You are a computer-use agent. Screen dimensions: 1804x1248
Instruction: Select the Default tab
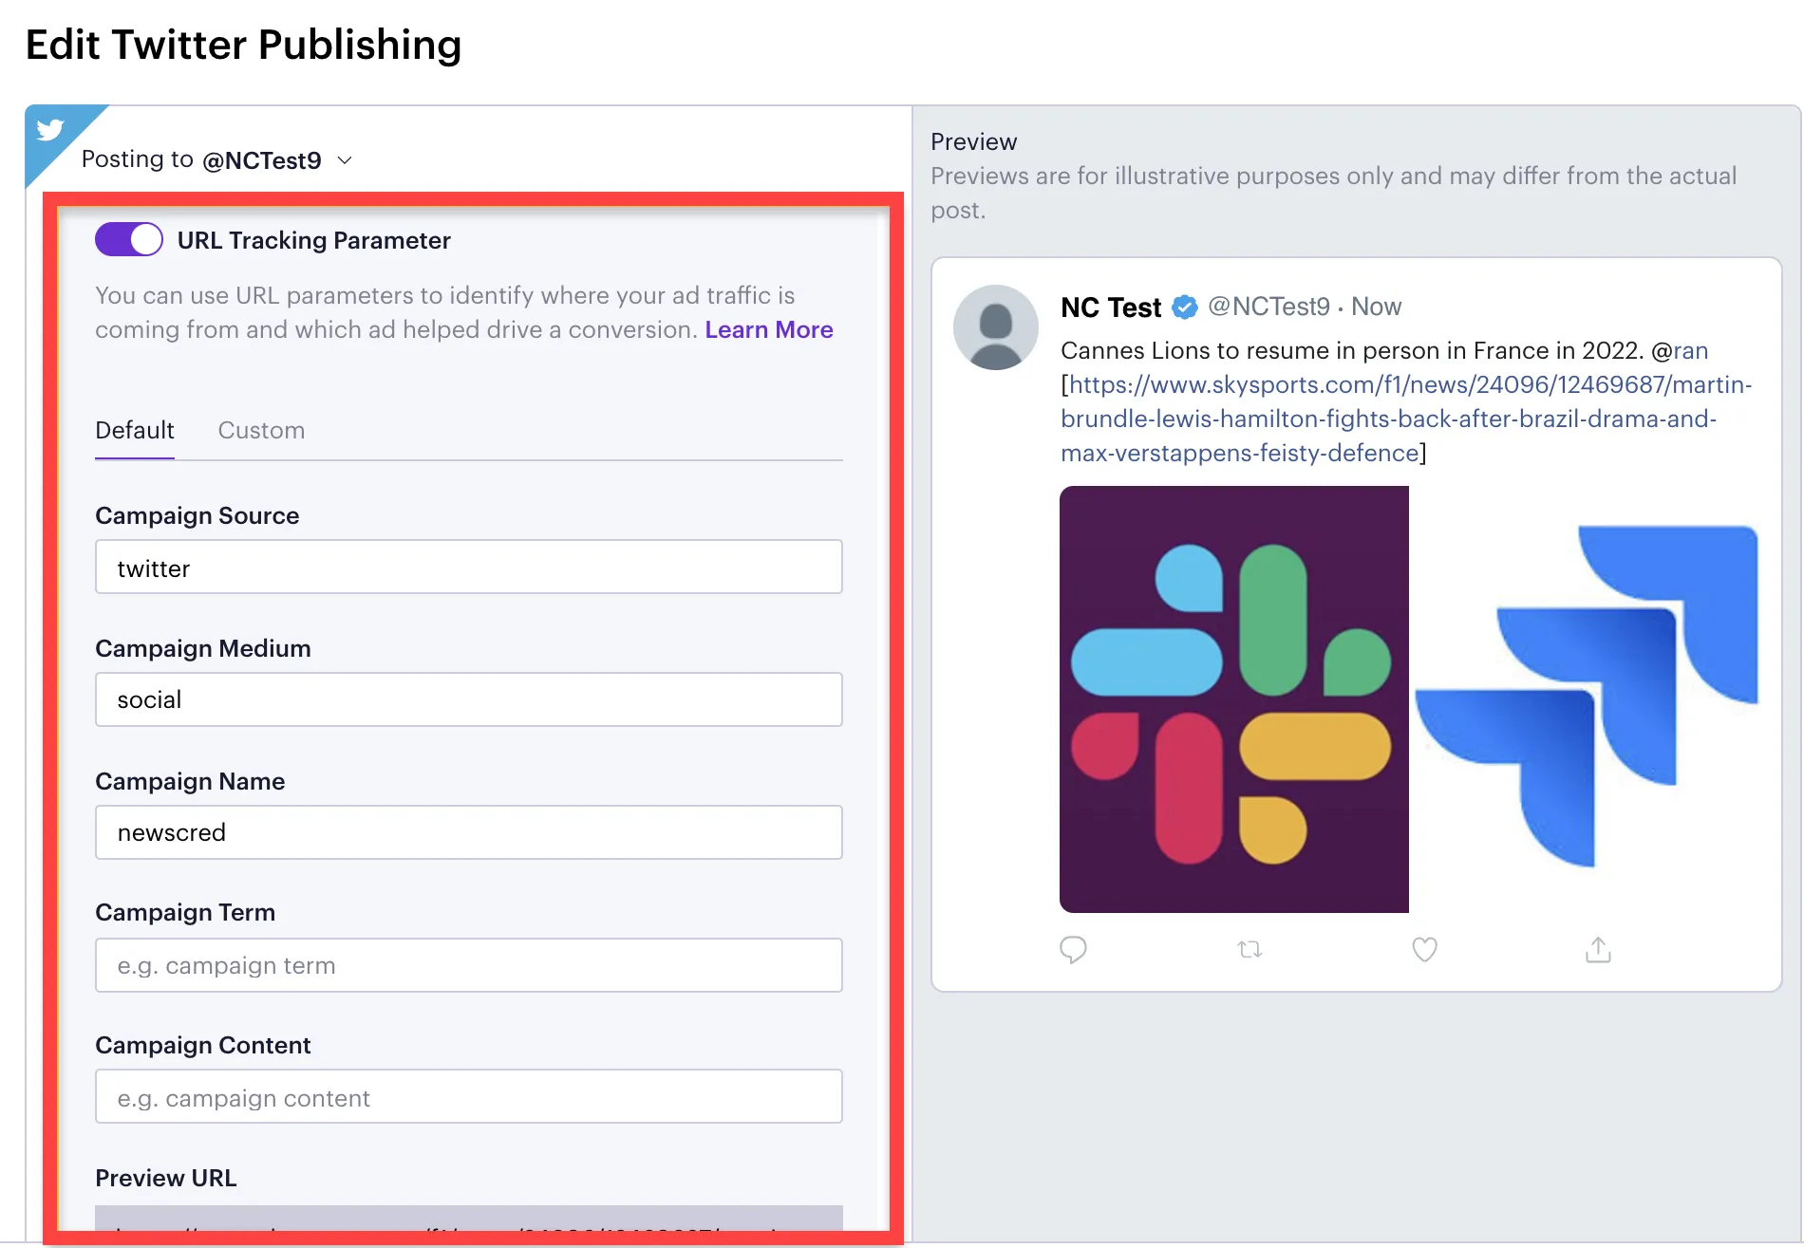(135, 430)
